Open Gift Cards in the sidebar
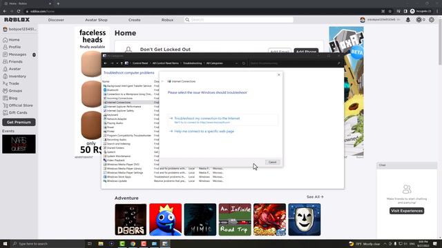 tap(15, 113)
